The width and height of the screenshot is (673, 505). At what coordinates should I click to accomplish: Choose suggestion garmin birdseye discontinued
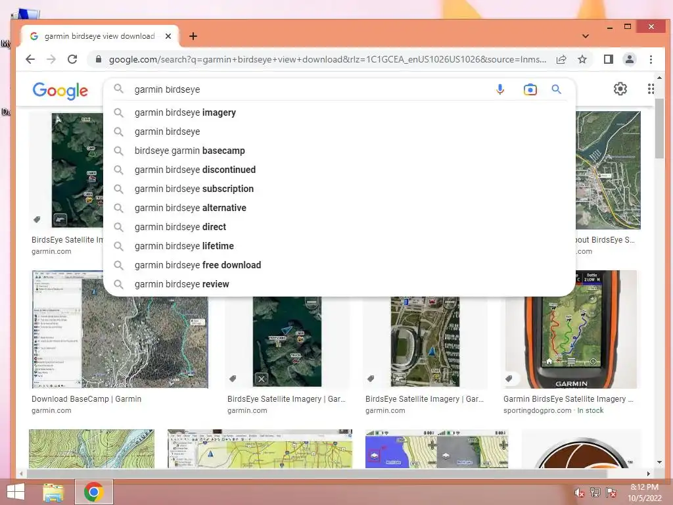tap(339, 170)
